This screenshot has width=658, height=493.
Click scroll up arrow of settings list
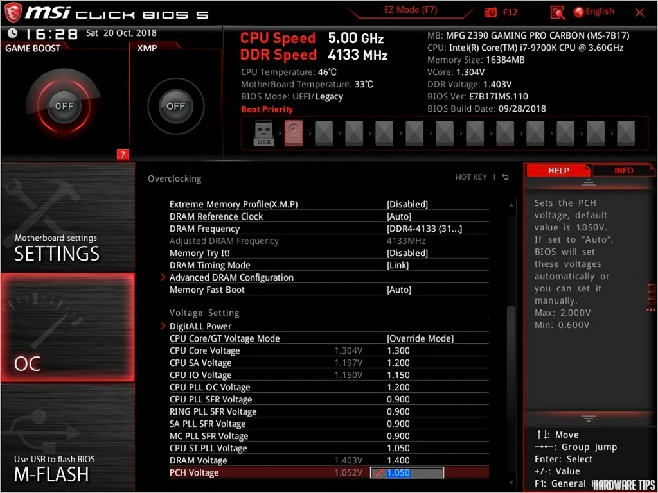[511, 205]
